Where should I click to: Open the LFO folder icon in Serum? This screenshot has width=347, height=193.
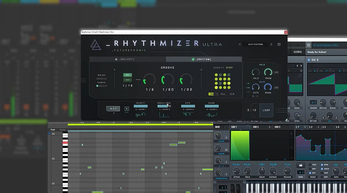pos(301,165)
